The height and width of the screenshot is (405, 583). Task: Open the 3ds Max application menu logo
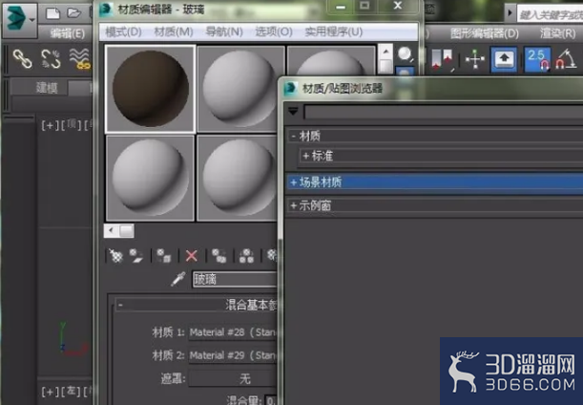pyautogui.click(x=19, y=18)
